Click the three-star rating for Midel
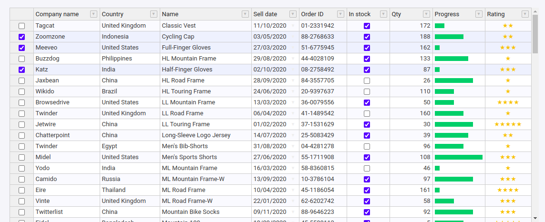This screenshot has height=222, width=545. click(x=508, y=157)
